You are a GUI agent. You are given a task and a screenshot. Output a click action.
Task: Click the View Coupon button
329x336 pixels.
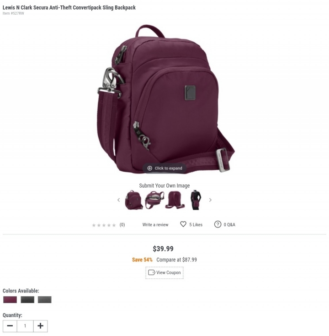164,272
